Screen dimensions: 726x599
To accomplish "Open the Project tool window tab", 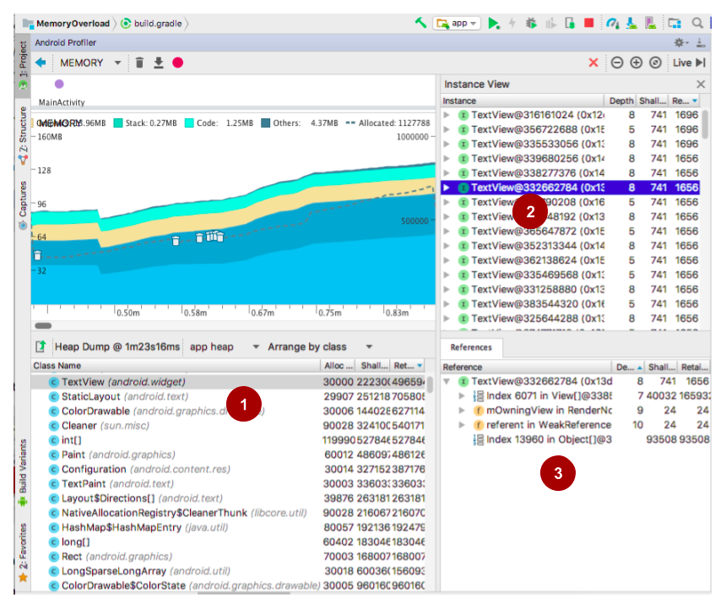I will click(23, 64).
